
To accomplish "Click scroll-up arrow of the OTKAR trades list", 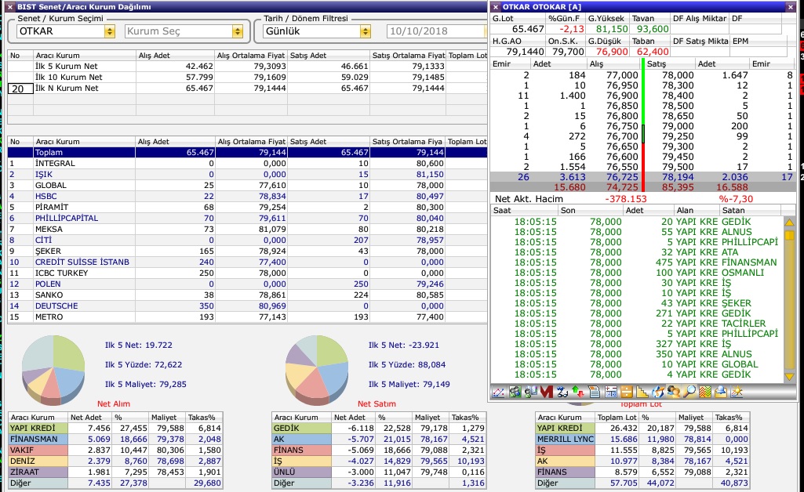I will pos(790,222).
